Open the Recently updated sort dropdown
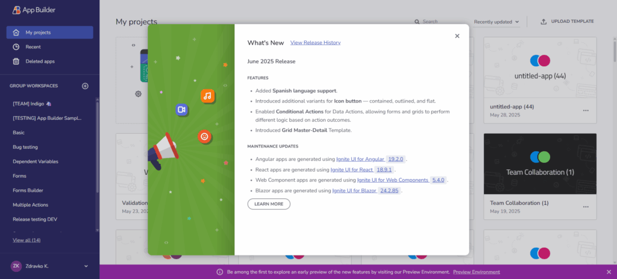617x279 pixels. (x=496, y=22)
